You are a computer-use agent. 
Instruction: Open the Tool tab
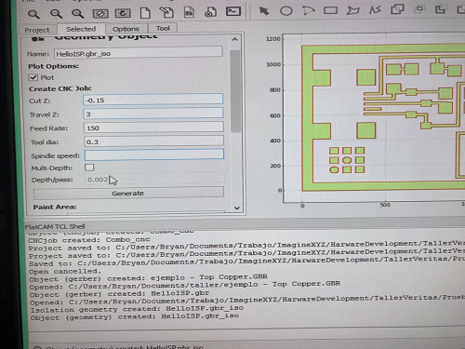tap(163, 28)
